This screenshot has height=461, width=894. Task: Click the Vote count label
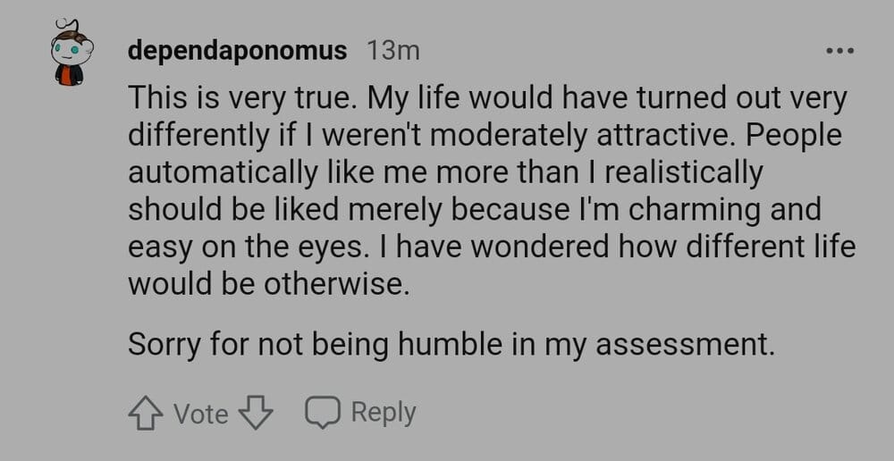[201, 414]
